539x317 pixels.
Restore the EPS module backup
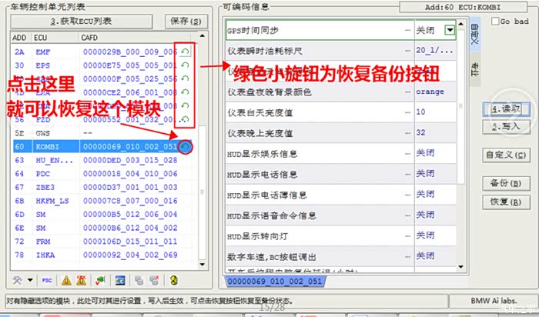pyautogui.click(x=184, y=65)
